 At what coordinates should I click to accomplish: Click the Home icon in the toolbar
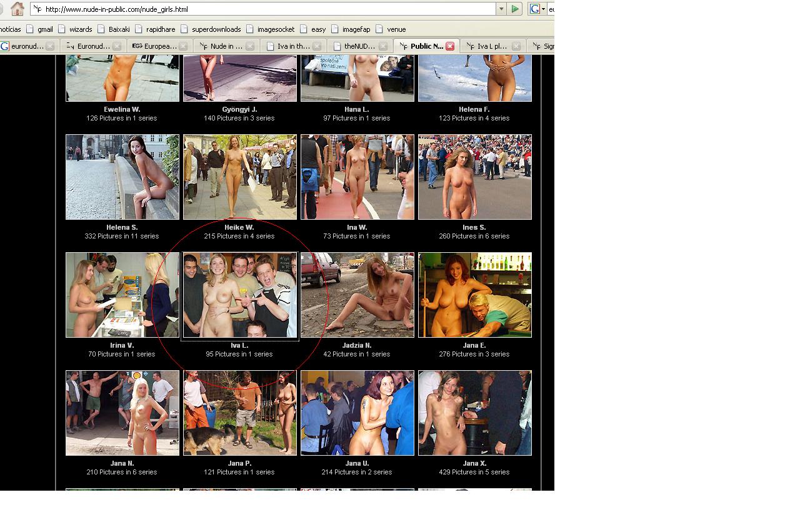17,9
